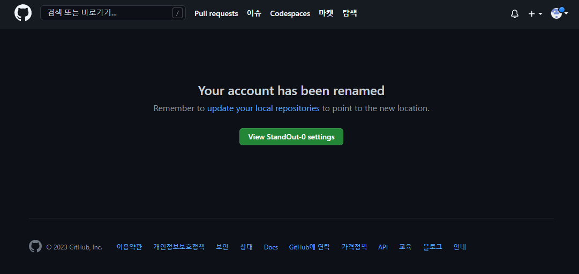Focus the search or jump-to field

tap(113, 13)
